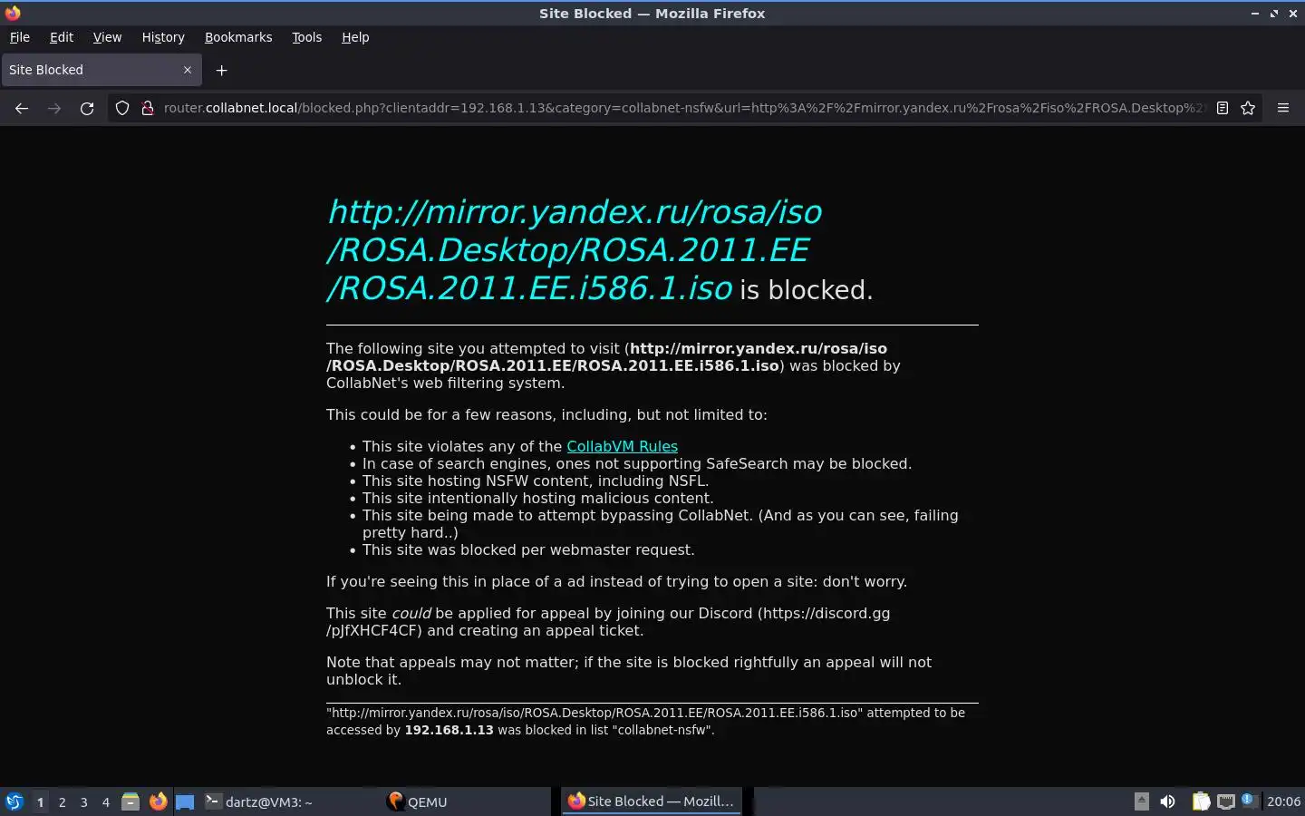Image resolution: width=1305 pixels, height=816 pixels.
Task: Open the Help menu
Action: 355,37
